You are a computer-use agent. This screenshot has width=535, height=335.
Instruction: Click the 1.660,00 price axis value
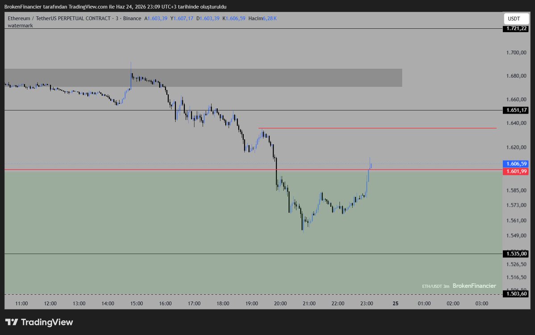coord(516,99)
